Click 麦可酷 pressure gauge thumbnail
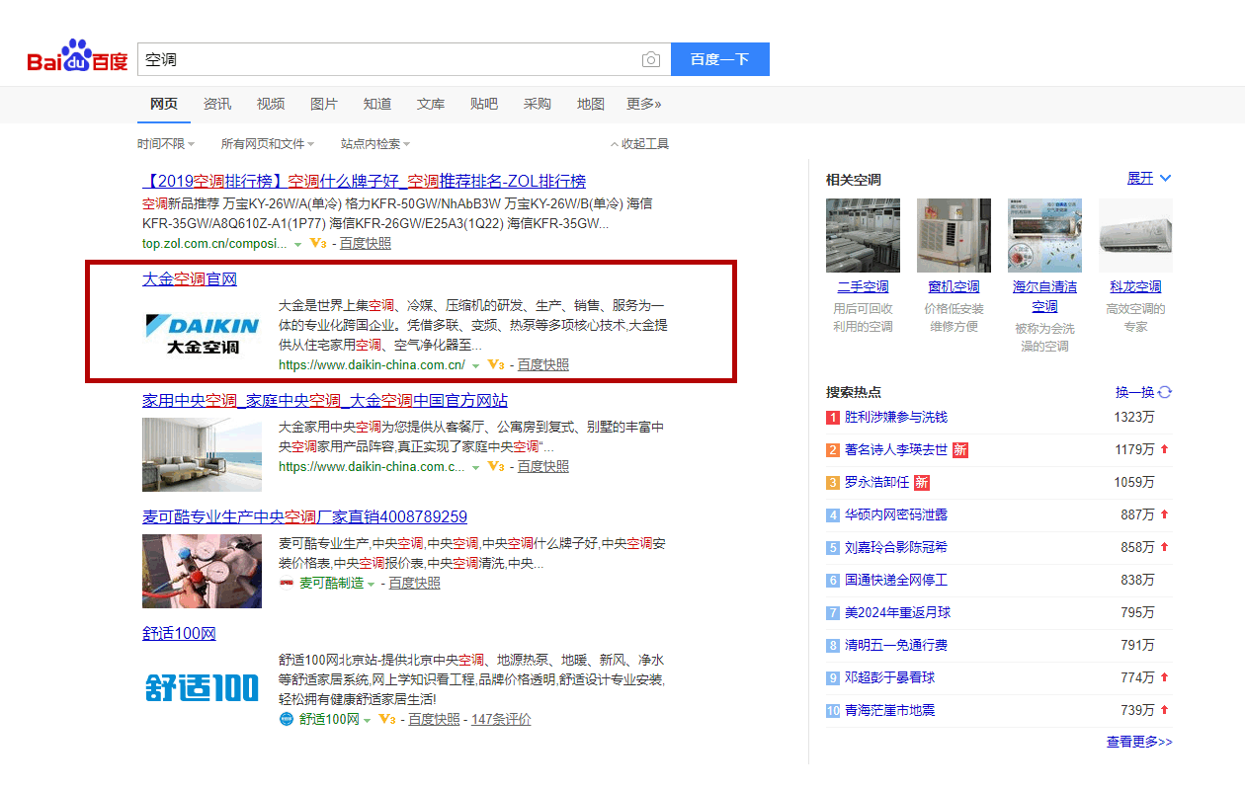 tap(203, 572)
